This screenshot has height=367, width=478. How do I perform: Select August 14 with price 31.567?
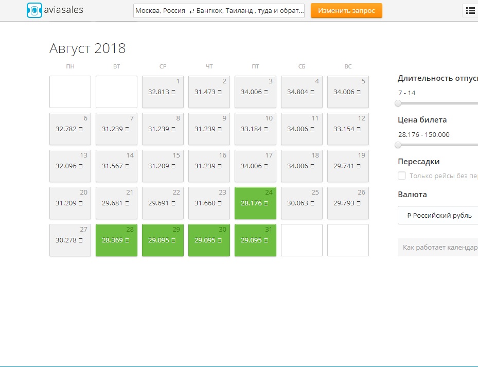[116, 166]
